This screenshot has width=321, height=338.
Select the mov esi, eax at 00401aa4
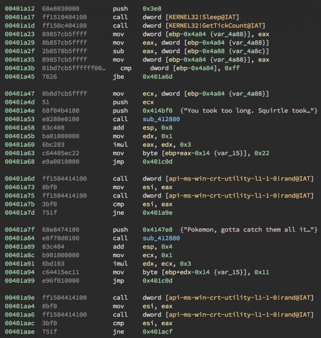point(143,307)
